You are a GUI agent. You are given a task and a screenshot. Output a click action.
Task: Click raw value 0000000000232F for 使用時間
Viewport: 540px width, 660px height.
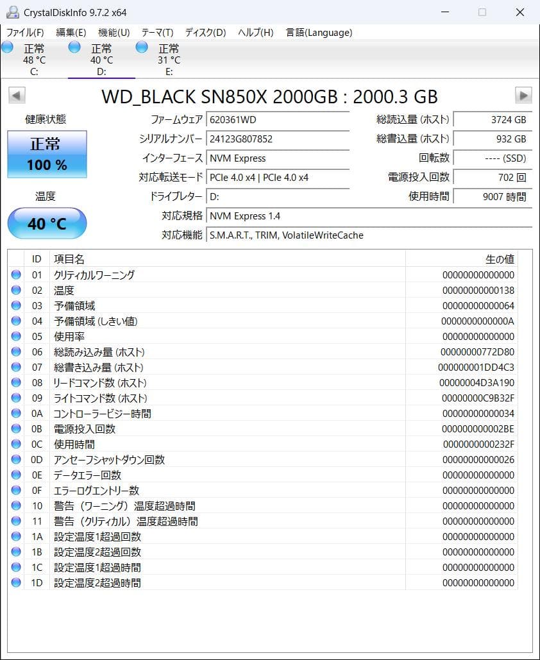[478, 444]
